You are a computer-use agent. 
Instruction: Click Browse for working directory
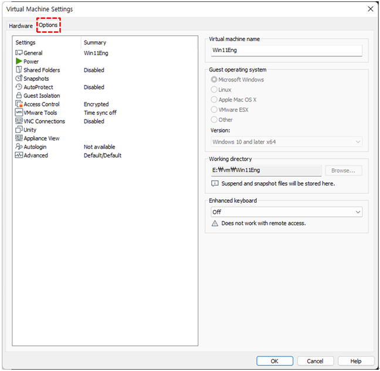(x=344, y=171)
